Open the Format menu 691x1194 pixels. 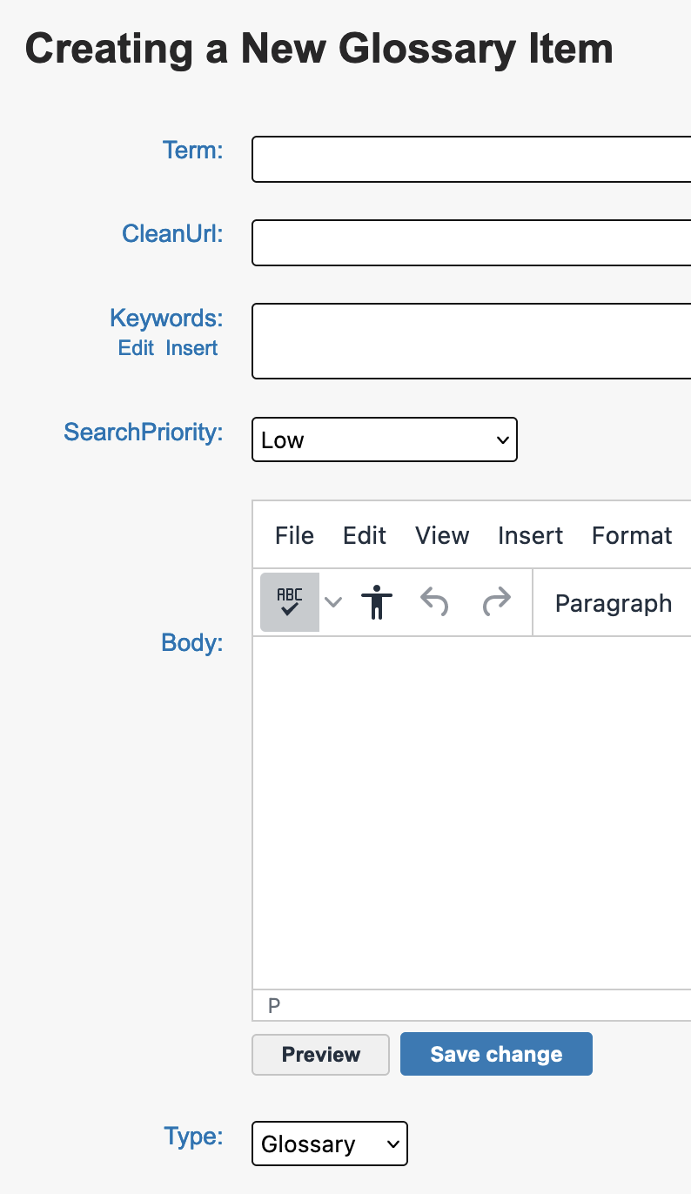pos(632,535)
